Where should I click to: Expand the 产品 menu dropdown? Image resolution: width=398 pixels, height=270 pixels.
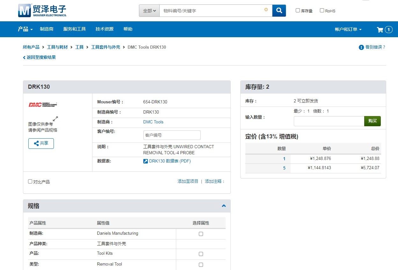pyautogui.click(x=25, y=29)
